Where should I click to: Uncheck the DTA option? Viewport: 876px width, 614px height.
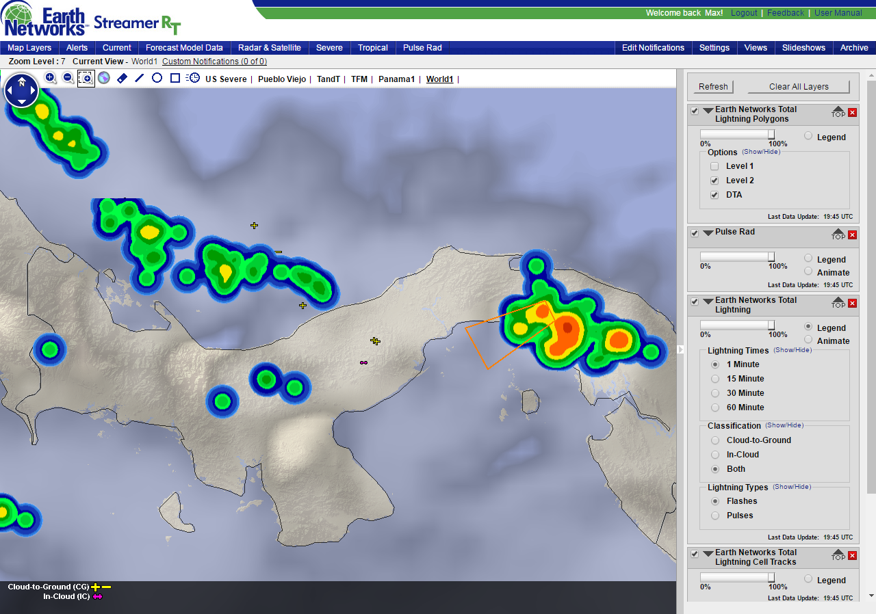point(714,195)
